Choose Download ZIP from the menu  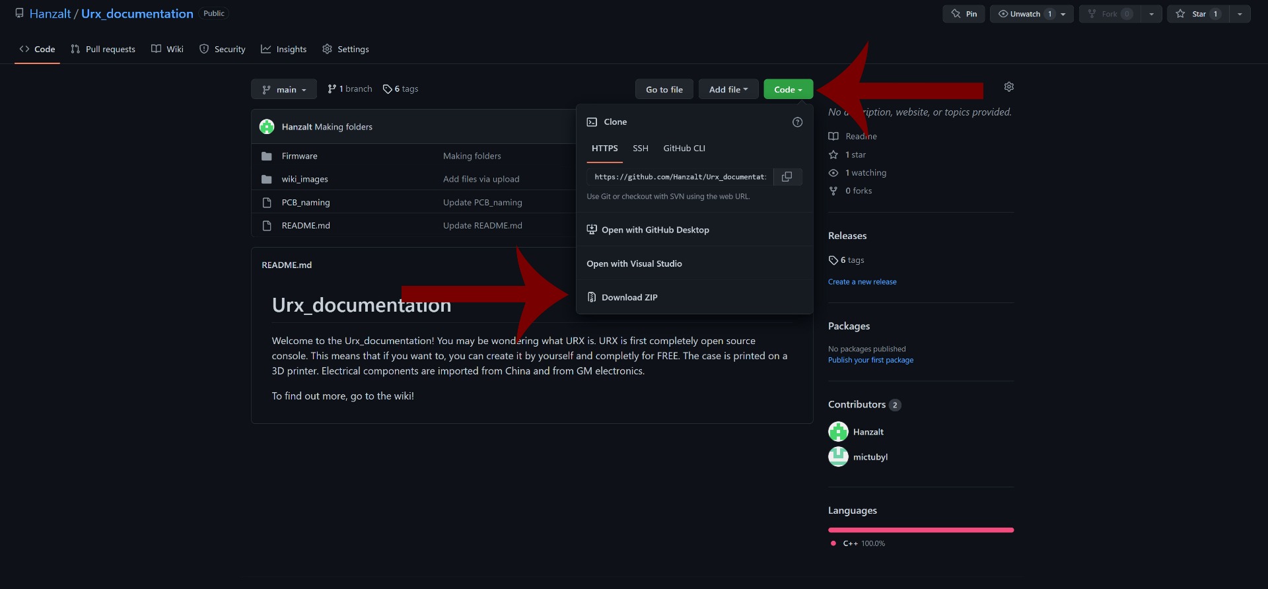pos(629,298)
